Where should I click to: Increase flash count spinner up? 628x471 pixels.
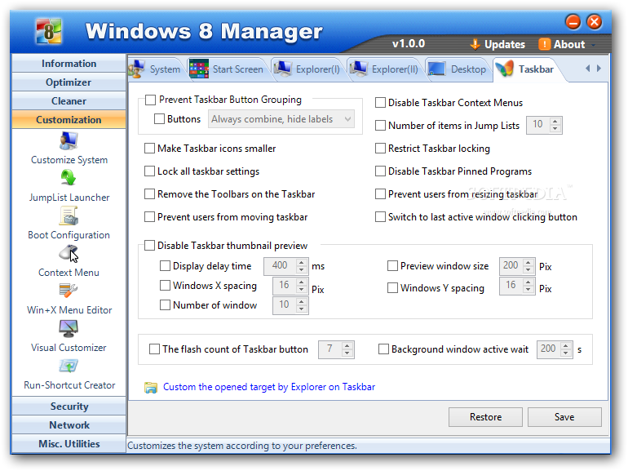347,345
